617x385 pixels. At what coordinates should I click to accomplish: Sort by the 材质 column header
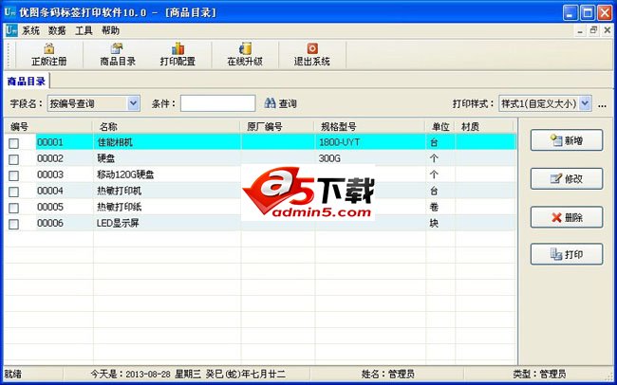point(484,127)
